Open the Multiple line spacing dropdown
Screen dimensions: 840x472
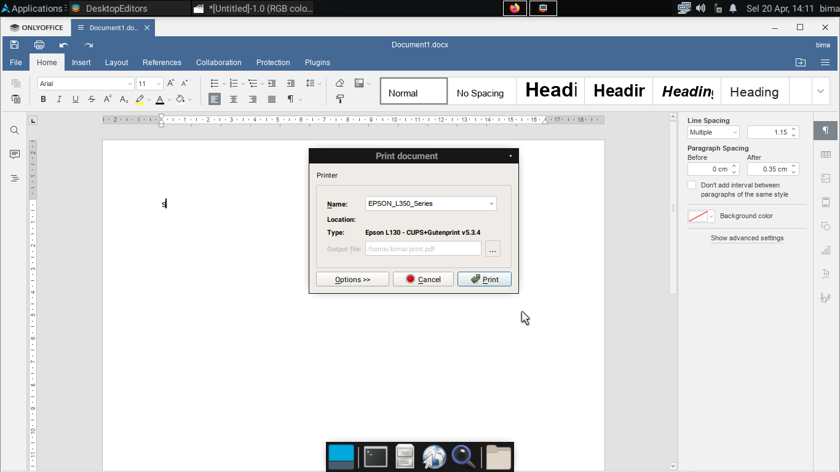click(713, 132)
